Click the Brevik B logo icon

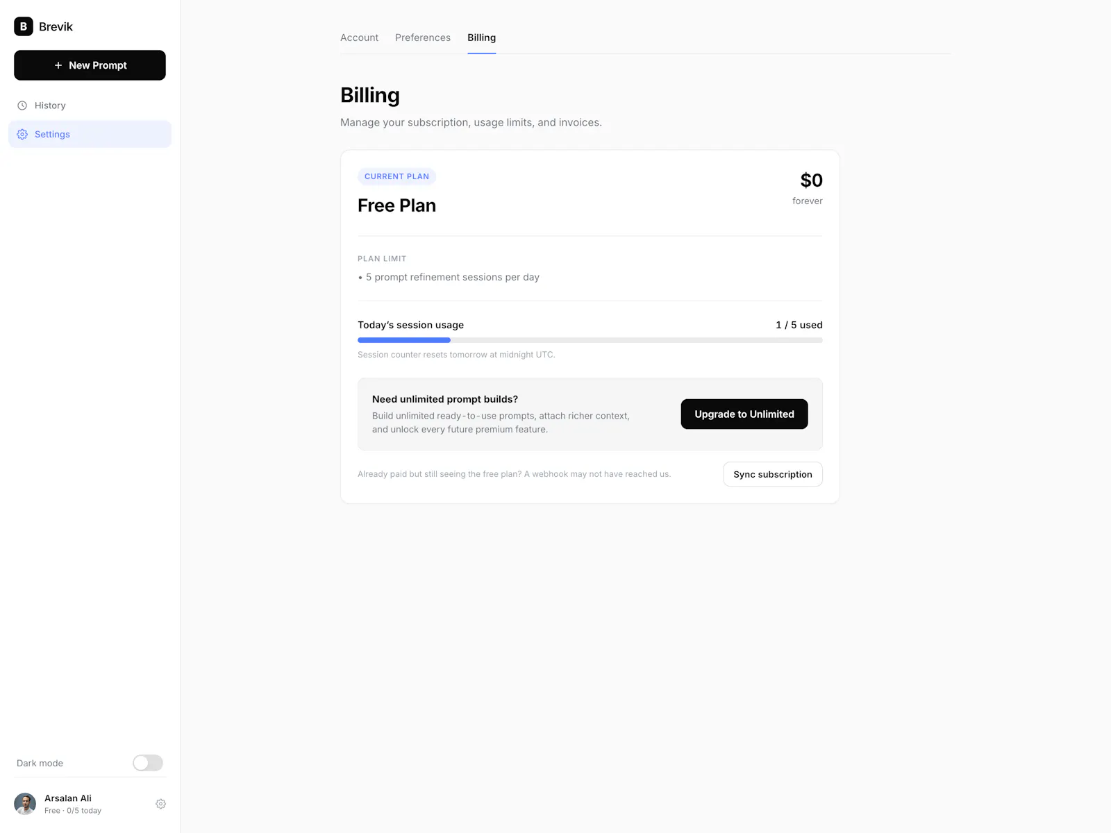click(24, 26)
